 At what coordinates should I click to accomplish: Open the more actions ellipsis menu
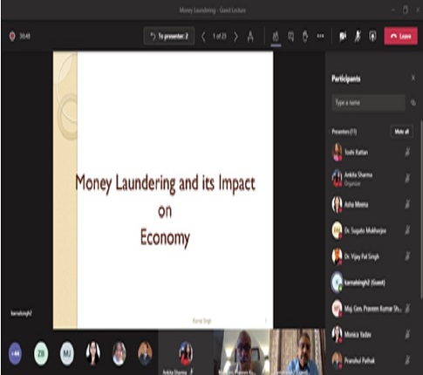(320, 36)
